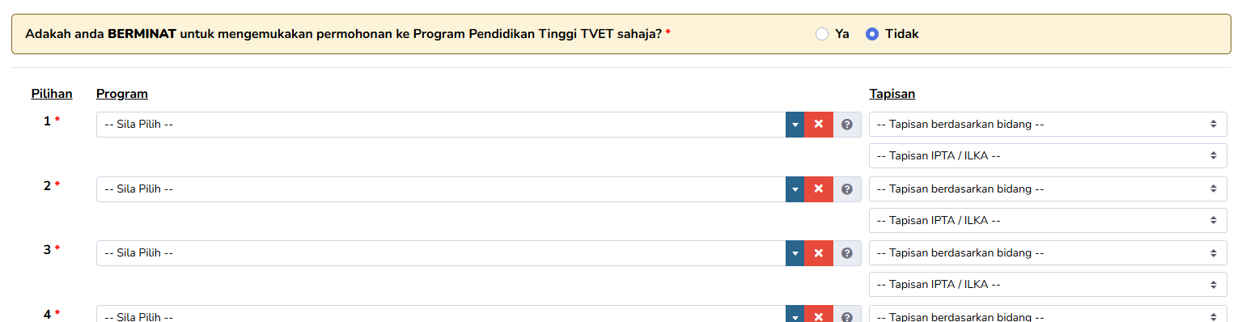This screenshot has height=322, width=1246.
Task: Click the Sila Pilih field for choice 4
Action: coord(441,316)
